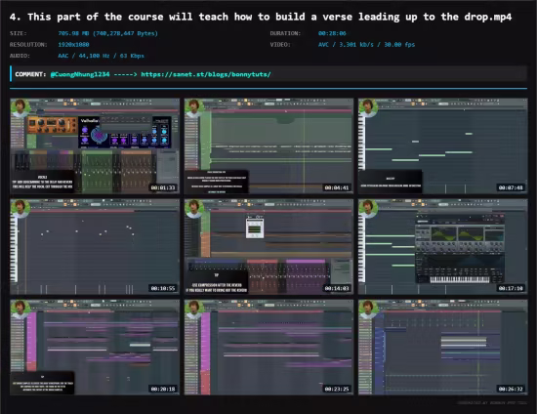Click the @CuongNhung1234 username in the comment
Screen dimensions: 537x414
coord(80,74)
